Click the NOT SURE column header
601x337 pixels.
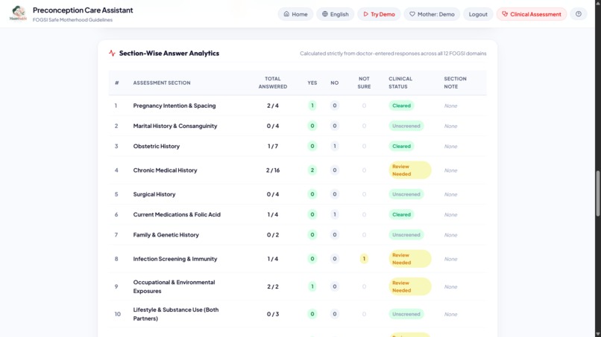(364, 83)
